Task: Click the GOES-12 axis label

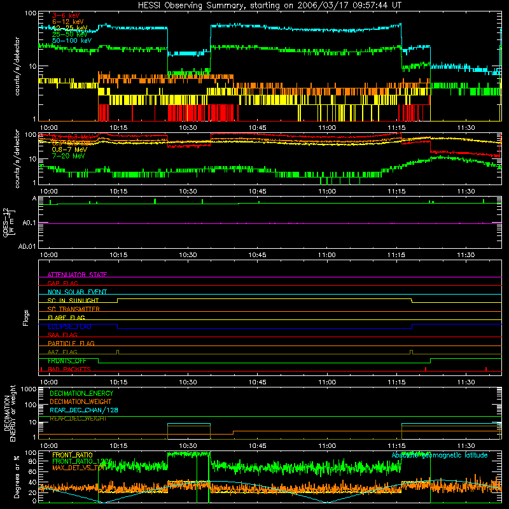Action: click(9, 223)
